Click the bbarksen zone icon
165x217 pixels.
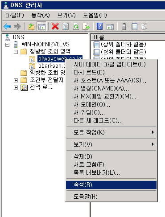(x=32, y=66)
